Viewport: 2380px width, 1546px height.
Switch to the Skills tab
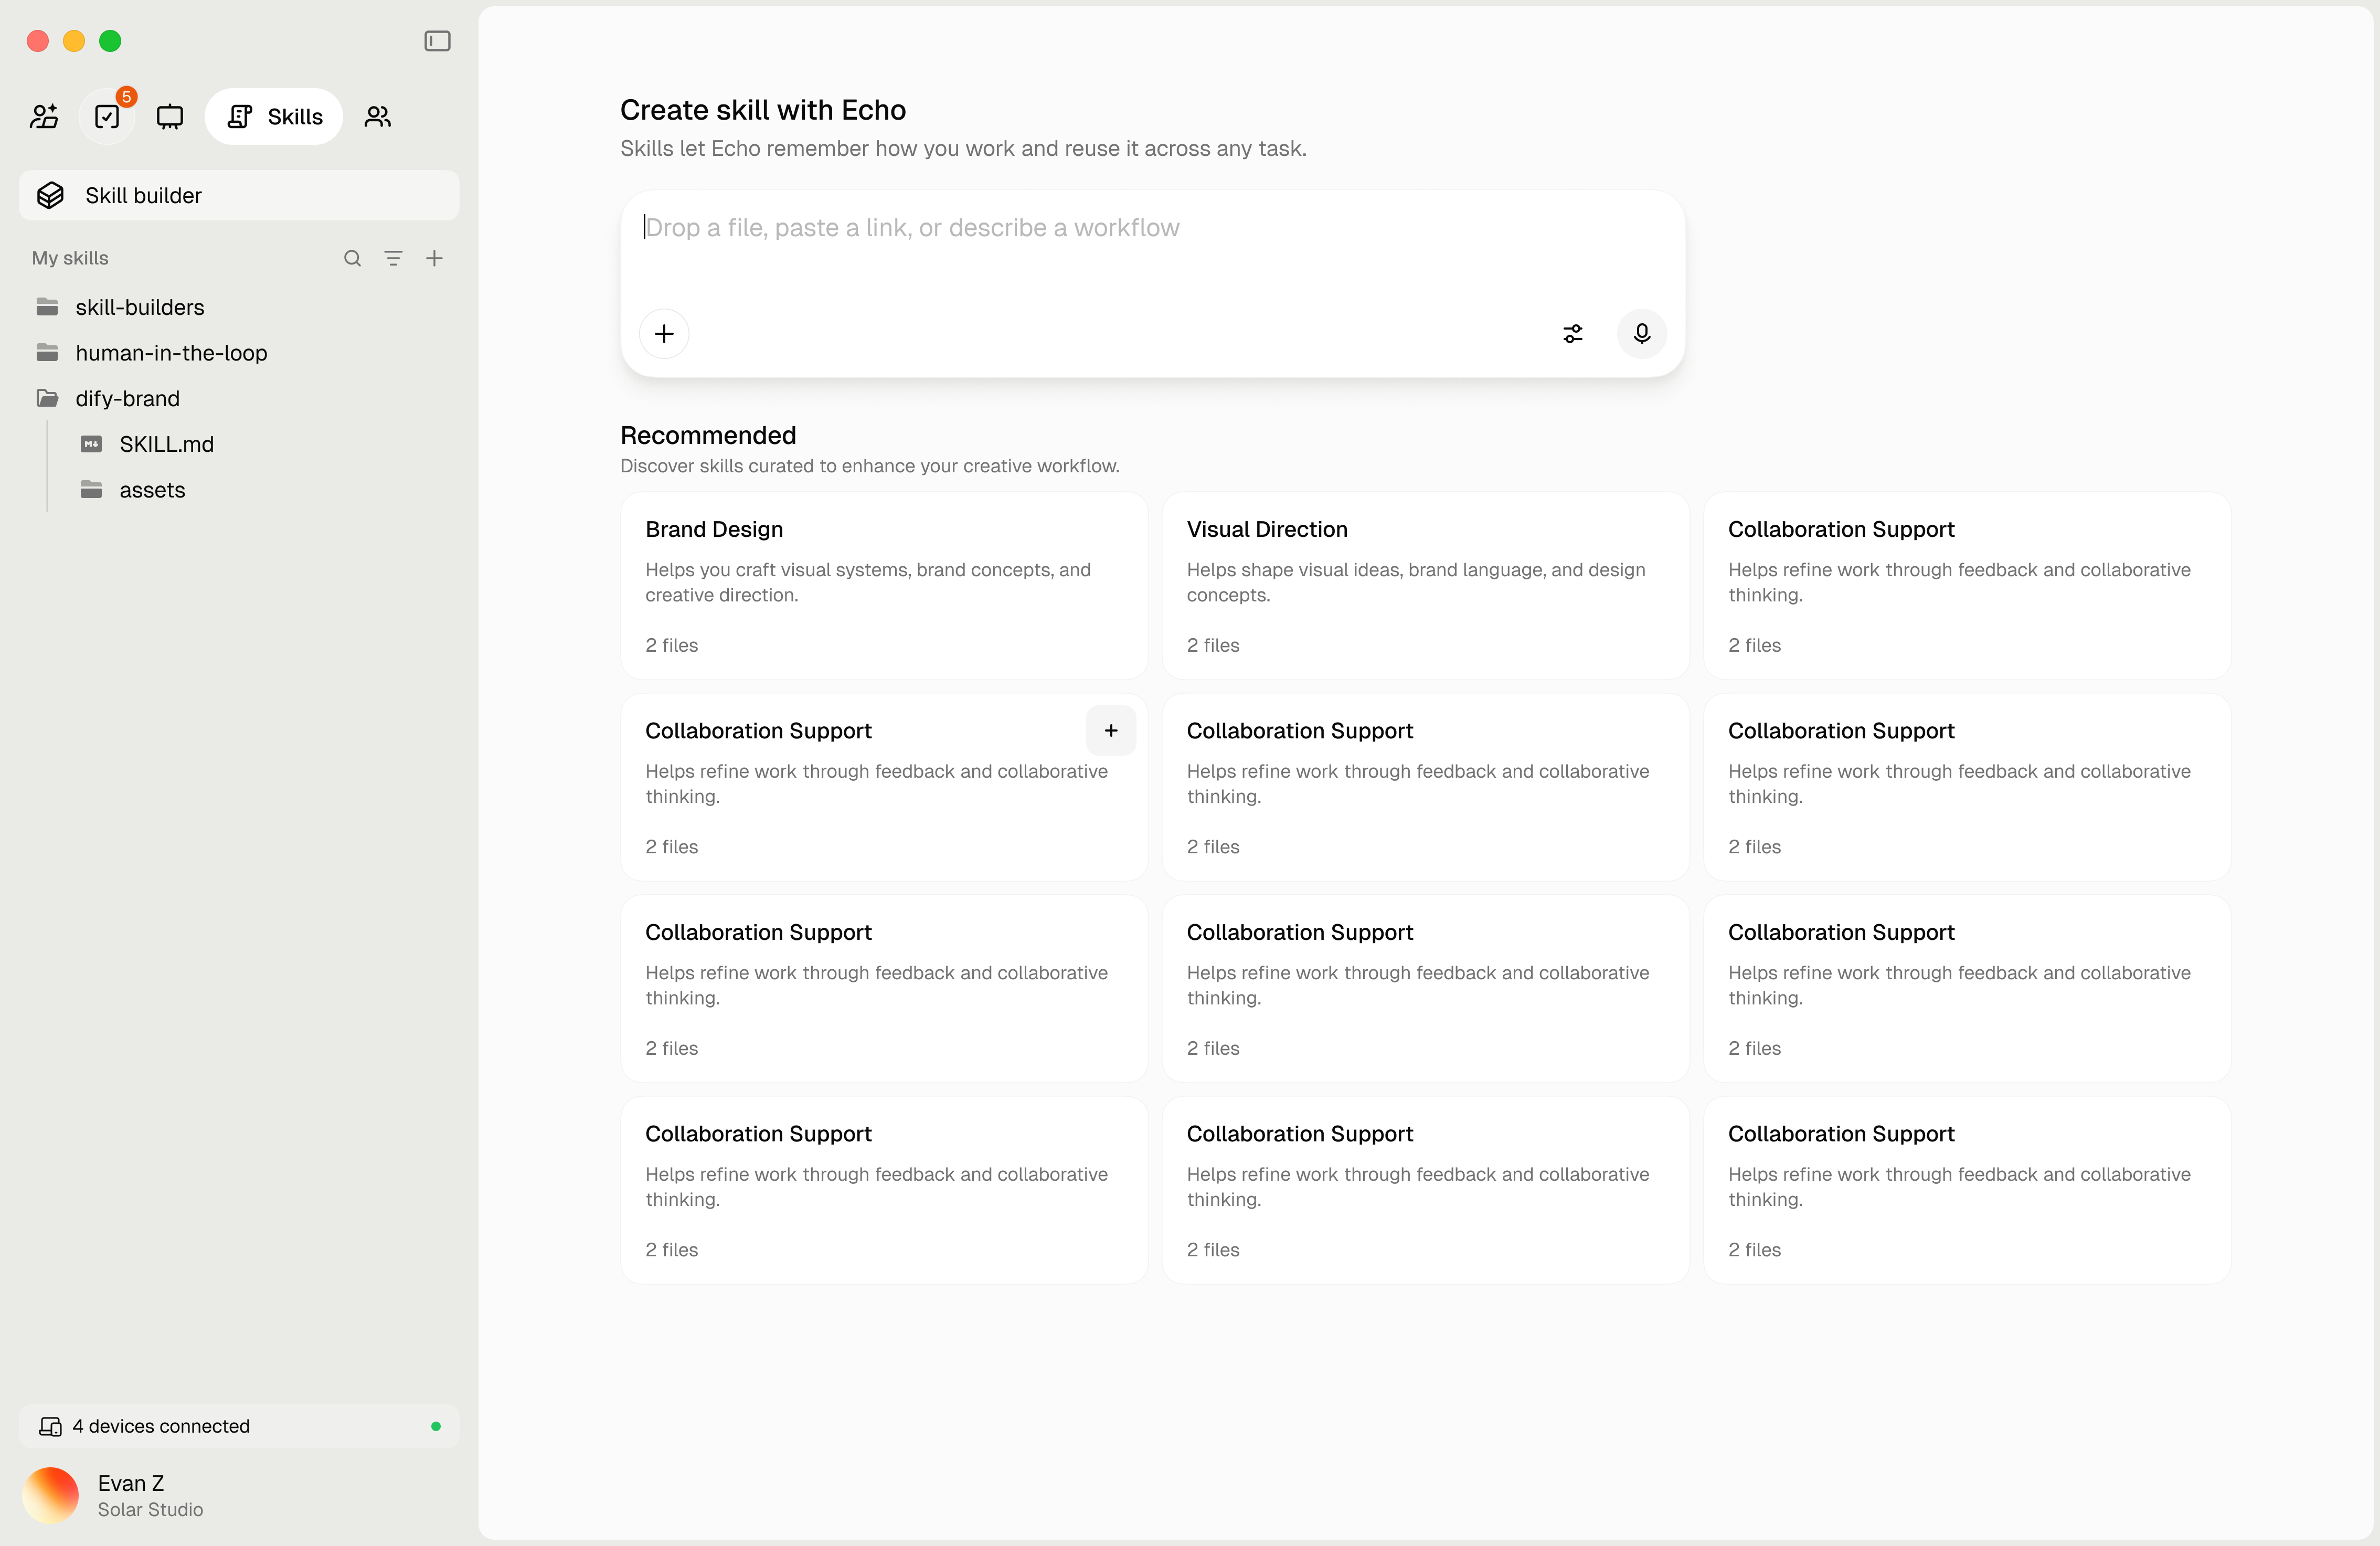(x=274, y=117)
